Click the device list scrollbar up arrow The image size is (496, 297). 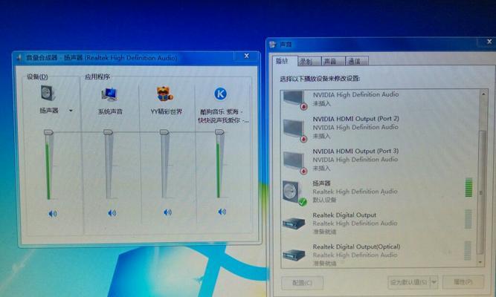[483, 94]
